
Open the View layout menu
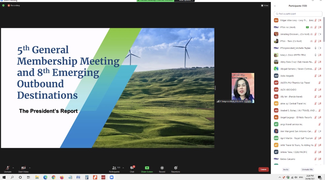point(265,5)
